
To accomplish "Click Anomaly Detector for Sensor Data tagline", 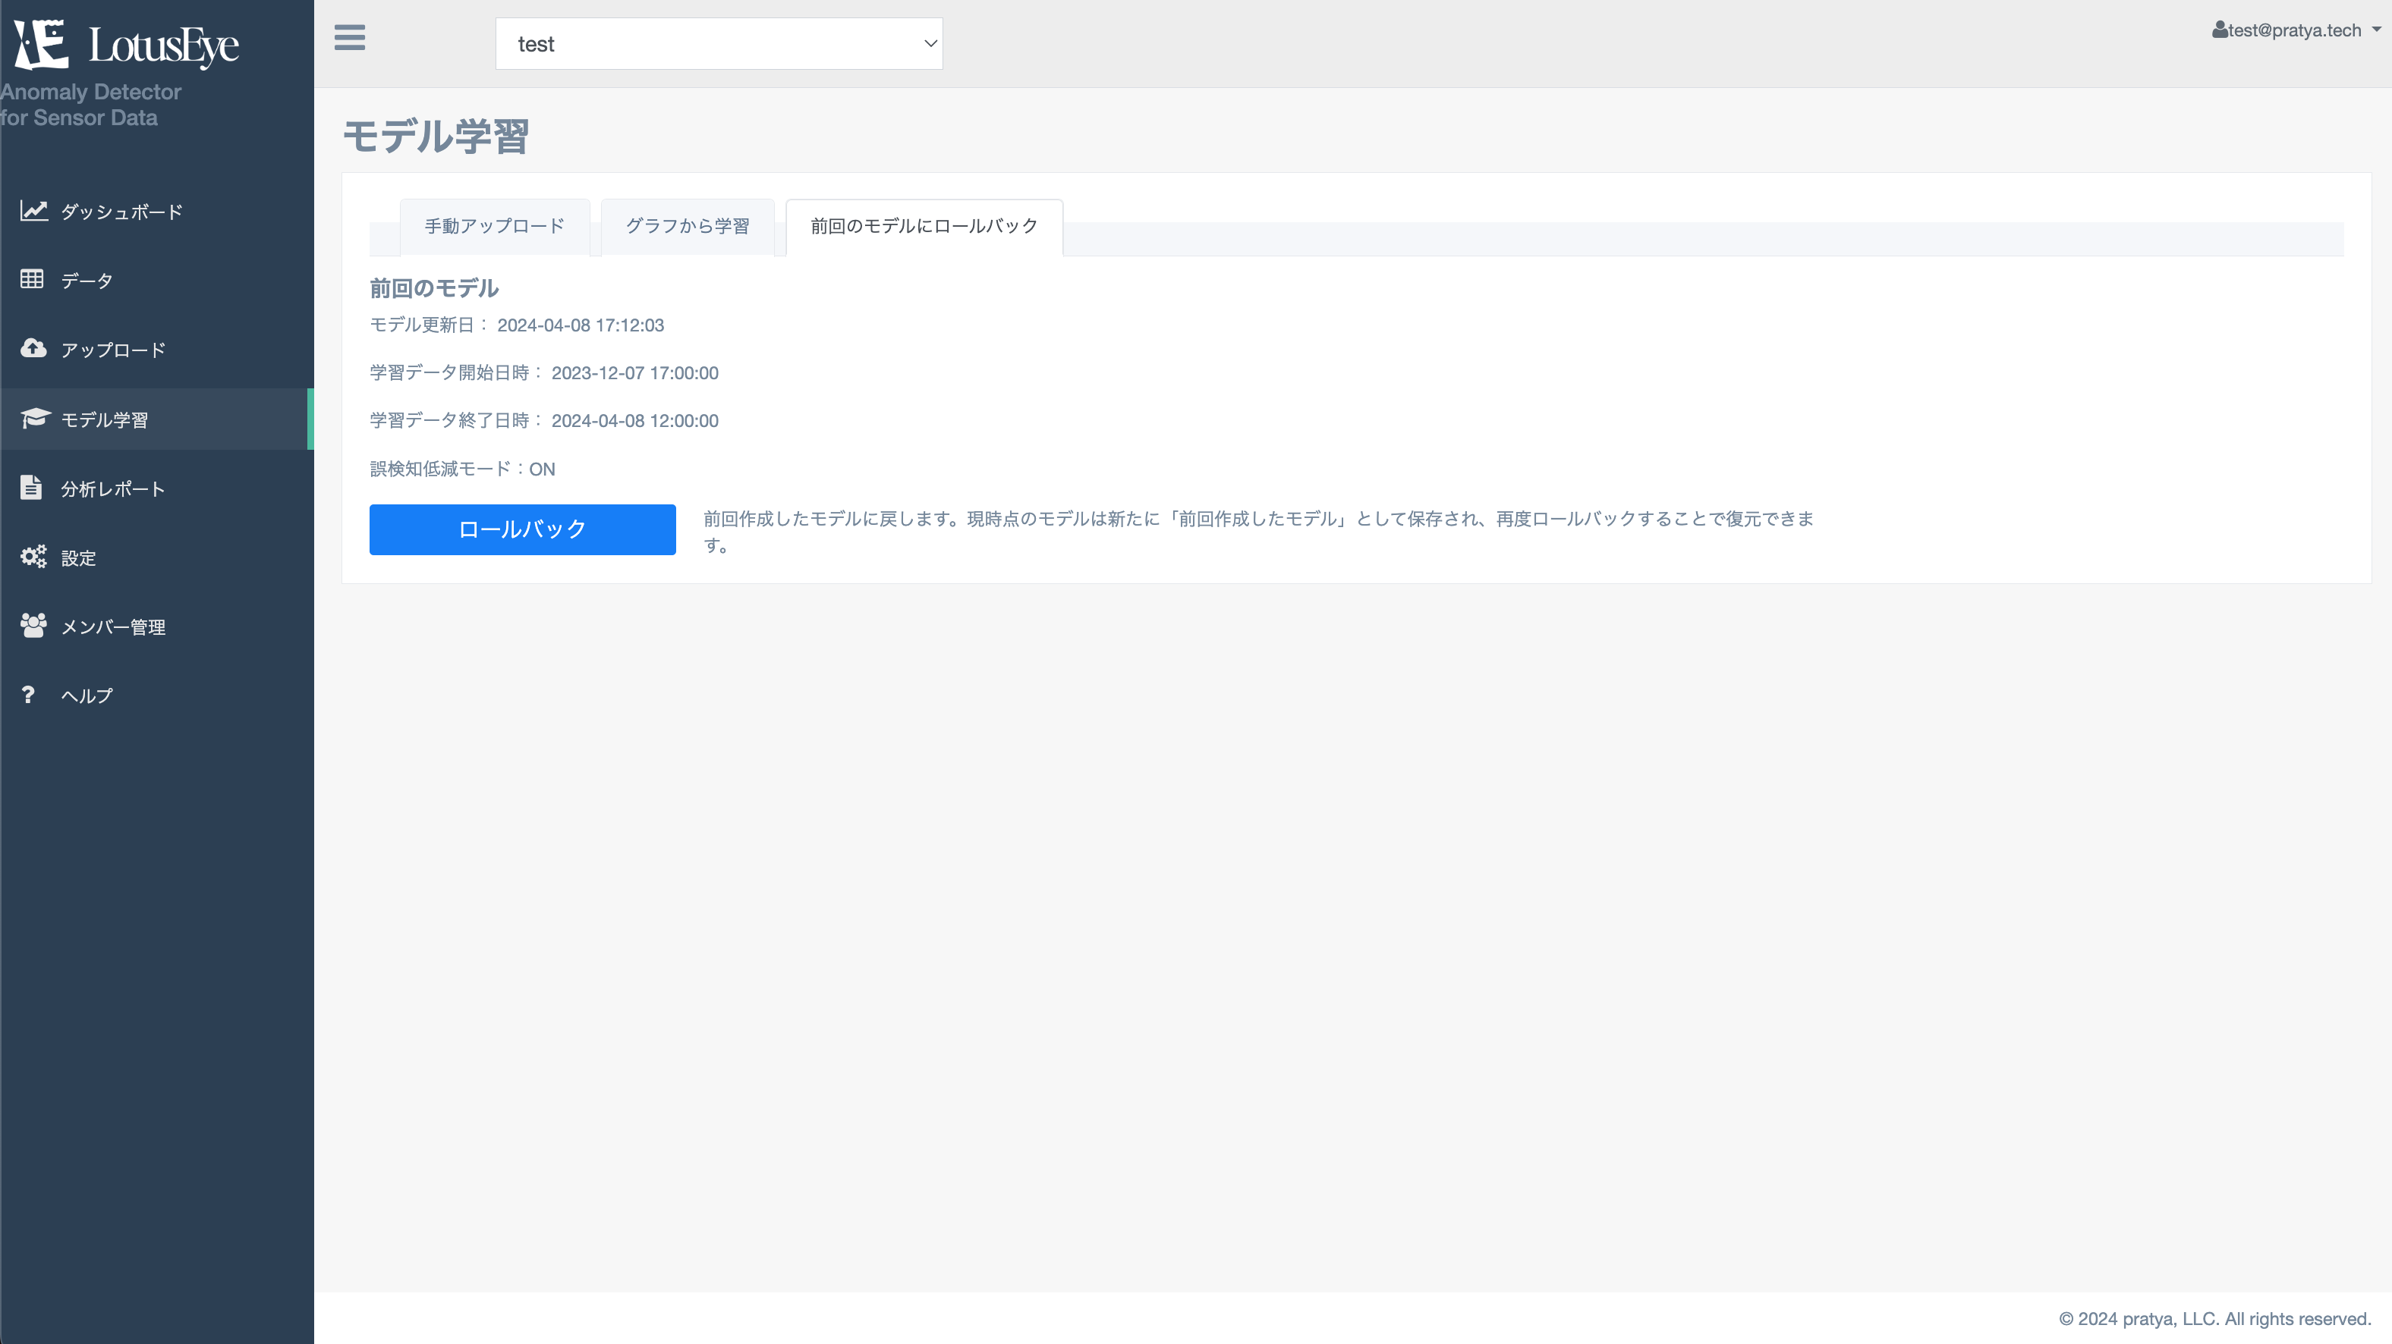I will pyautogui.click(x=91, y=105).
